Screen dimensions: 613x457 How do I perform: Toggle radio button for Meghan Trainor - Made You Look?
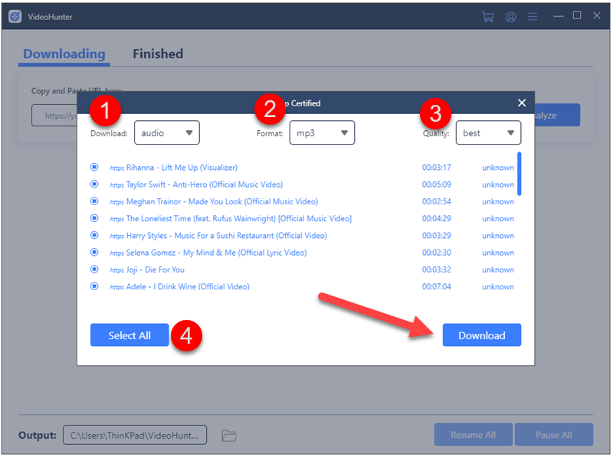94,201
